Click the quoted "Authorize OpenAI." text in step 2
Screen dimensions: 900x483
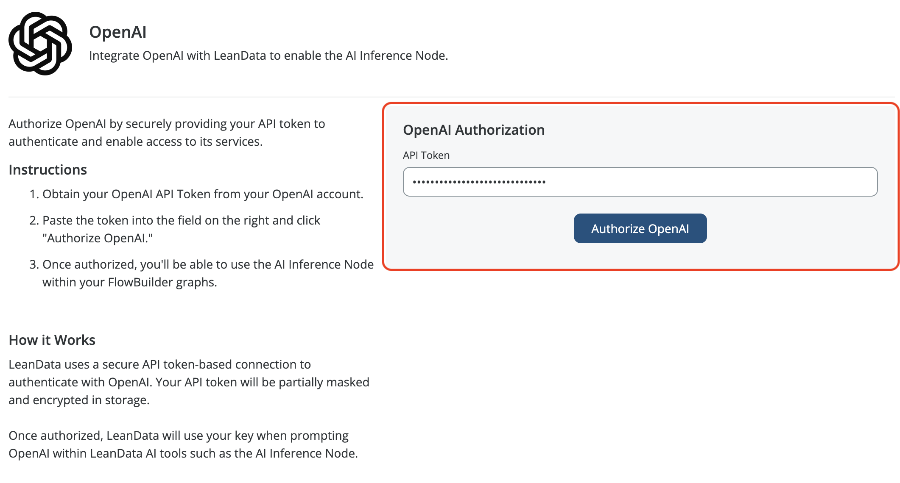97,238
